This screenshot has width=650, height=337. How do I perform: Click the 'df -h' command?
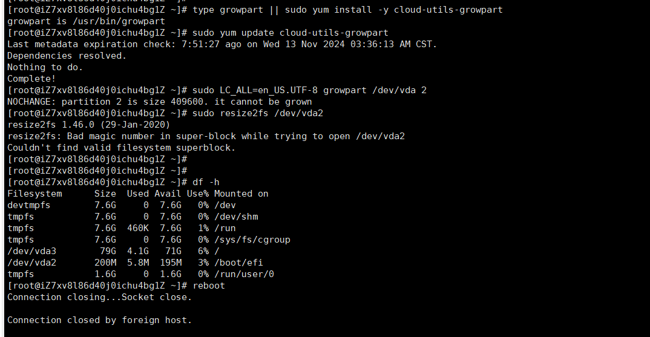[x=206, y=182]
